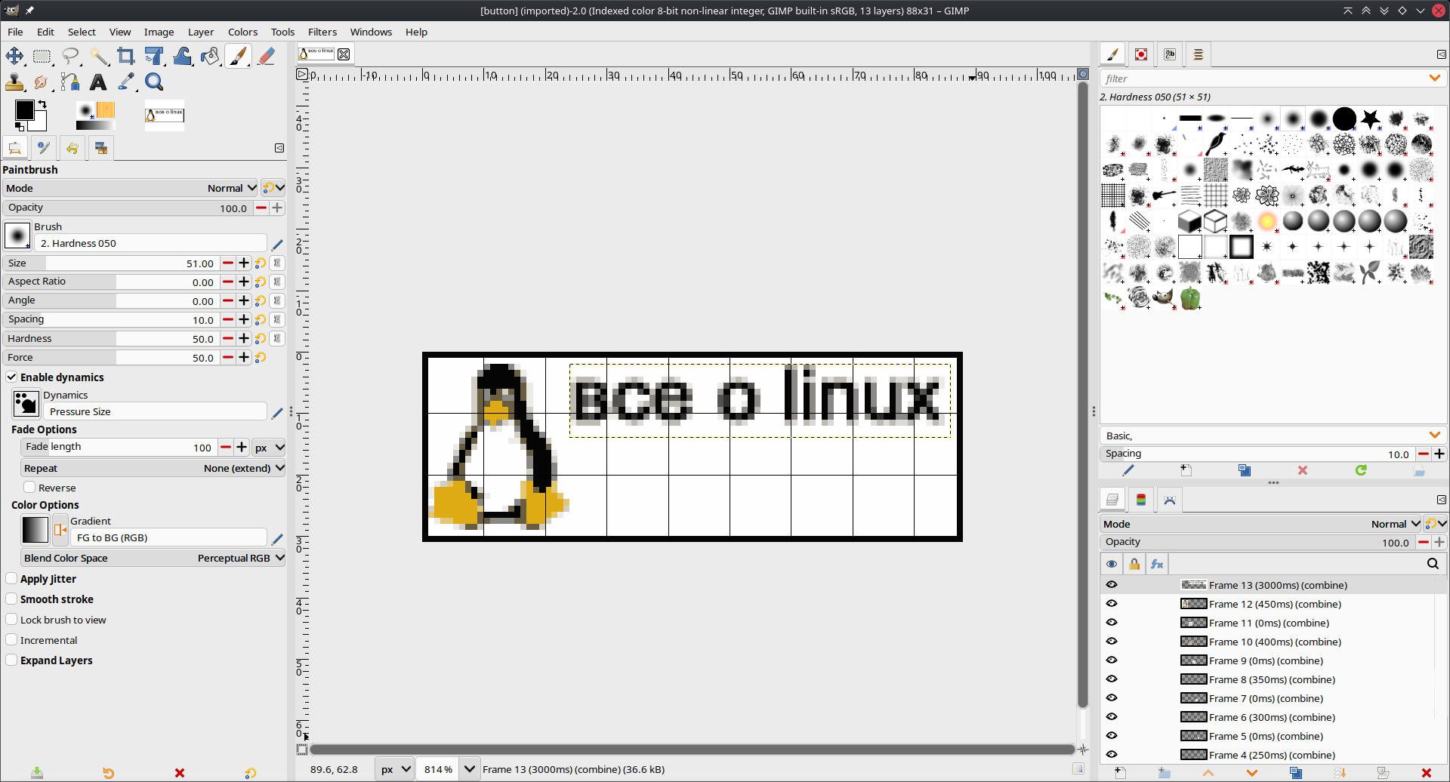Enable the Reverse fade checkbox

tap(29, 488)
